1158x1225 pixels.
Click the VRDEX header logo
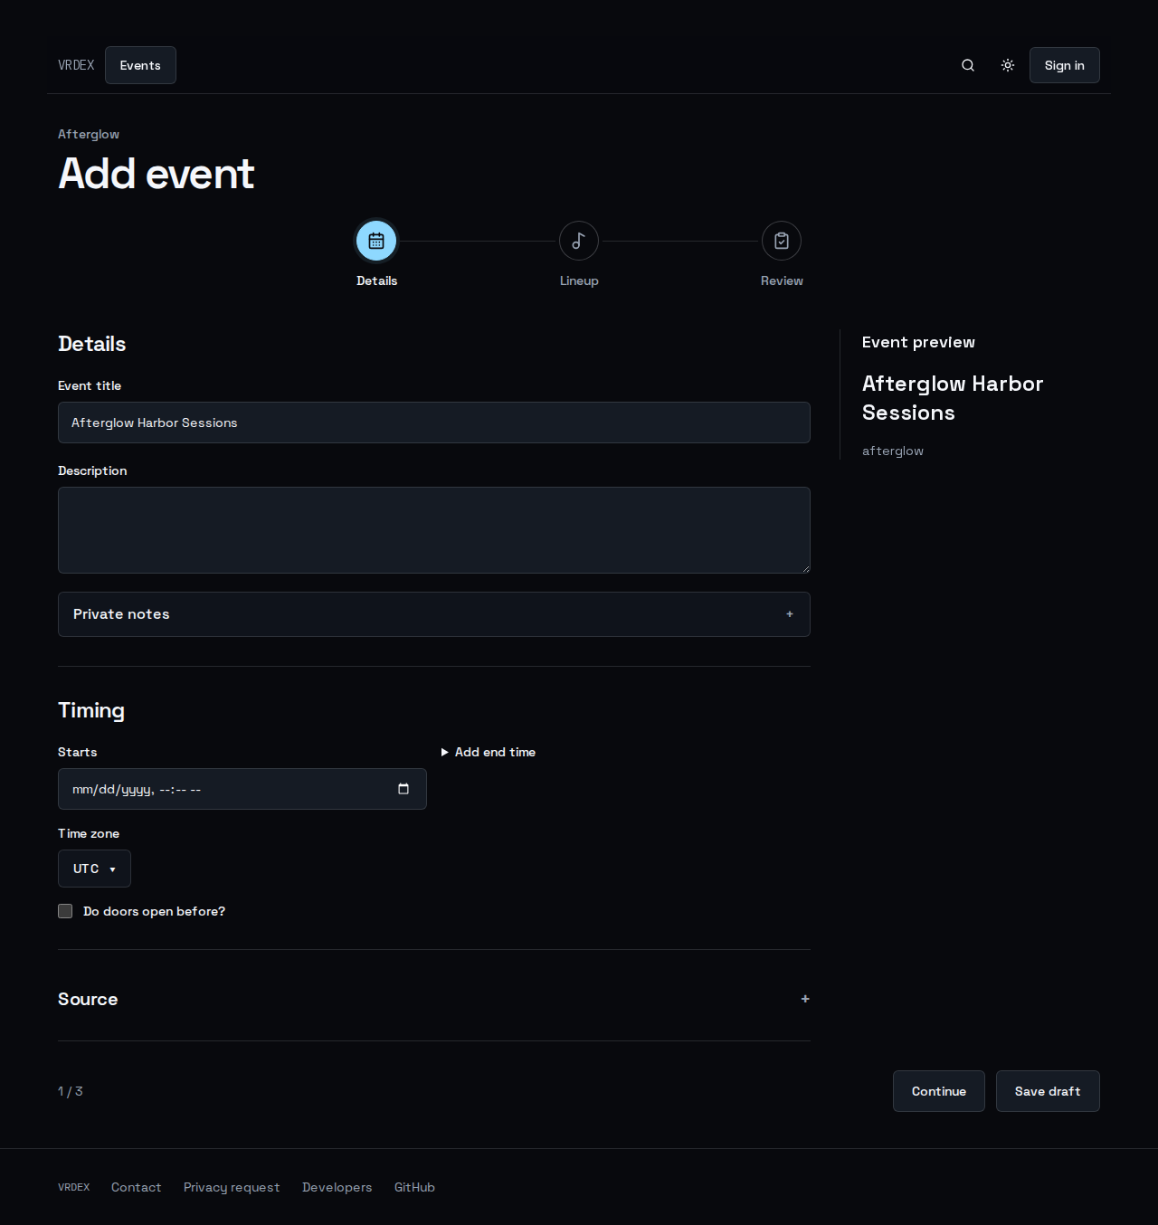coord(76,65)
